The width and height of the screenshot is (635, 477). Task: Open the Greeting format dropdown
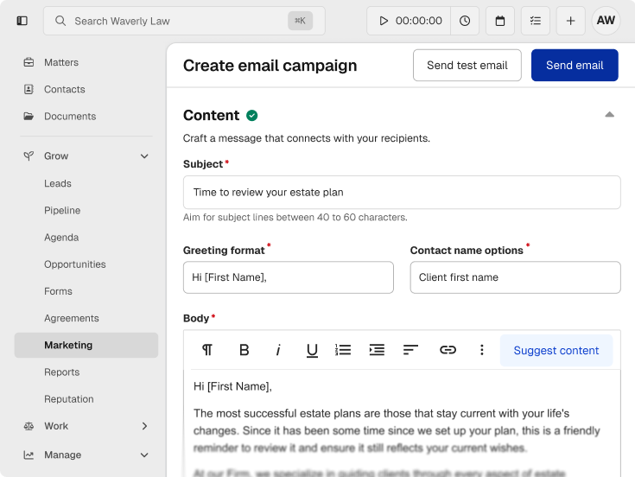[x=289, y=277]
